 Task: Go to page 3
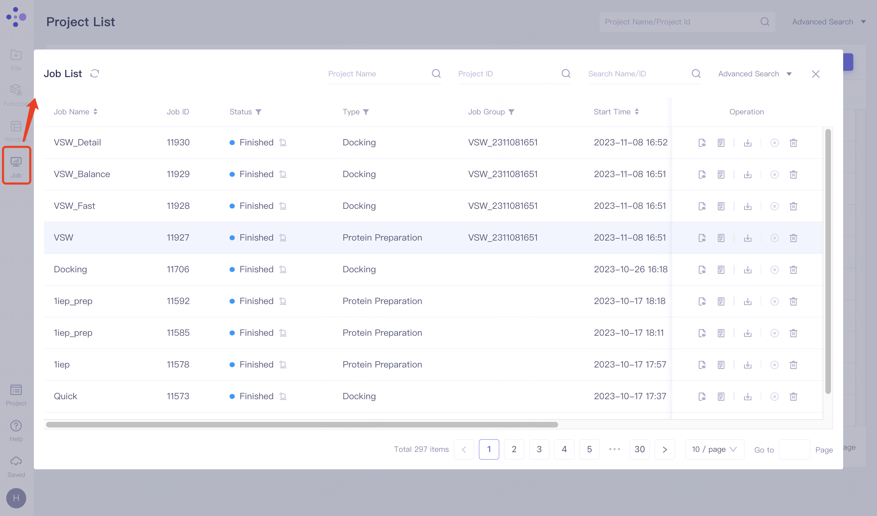pos(539,449)
